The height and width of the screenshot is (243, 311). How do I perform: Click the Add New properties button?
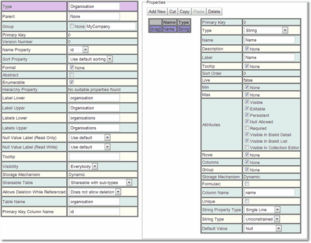coord(157,12)
